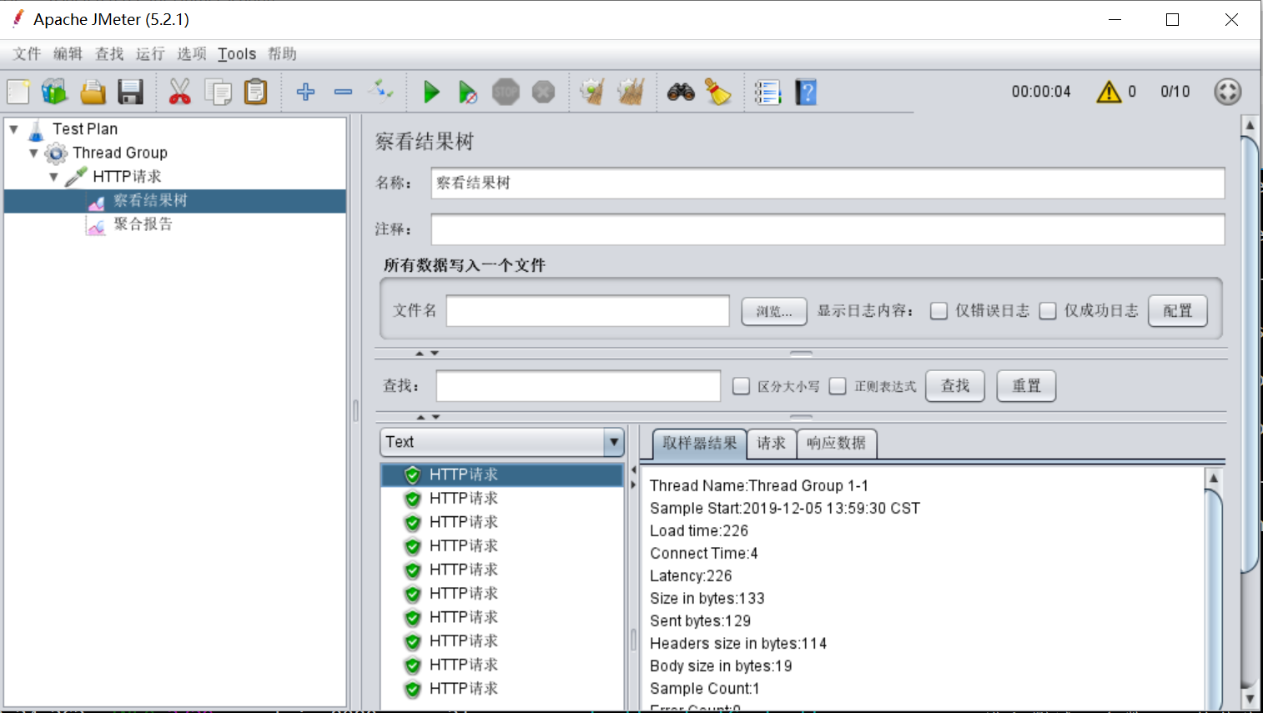1263x713 pixels.
Task: Copy the selected element icon
Action: coord(218,92)
